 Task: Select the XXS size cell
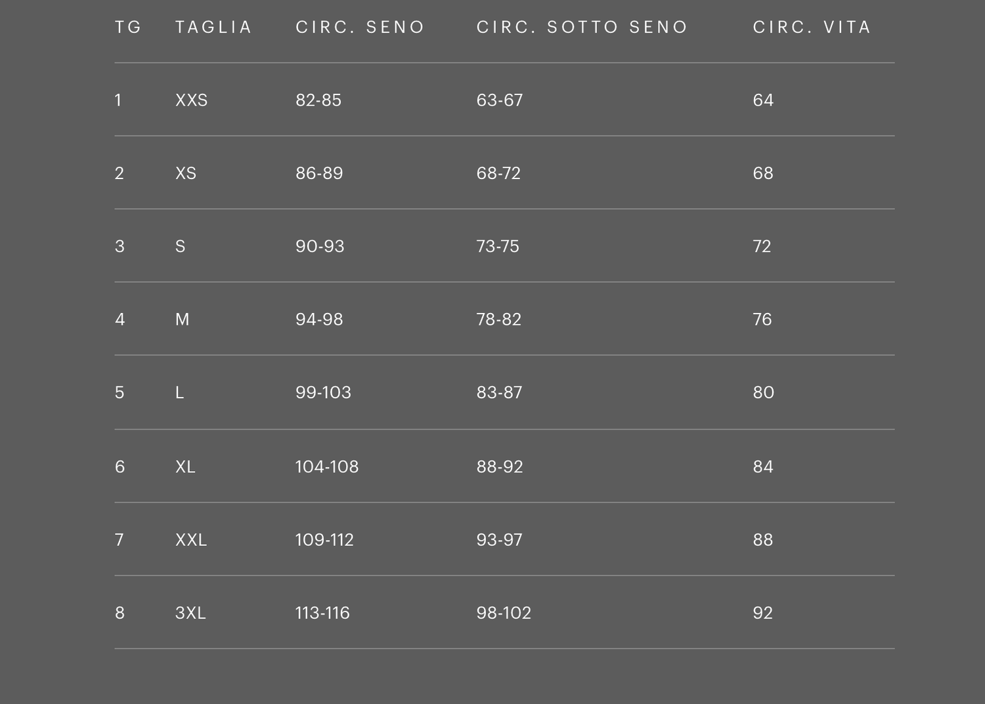point(191,100)
